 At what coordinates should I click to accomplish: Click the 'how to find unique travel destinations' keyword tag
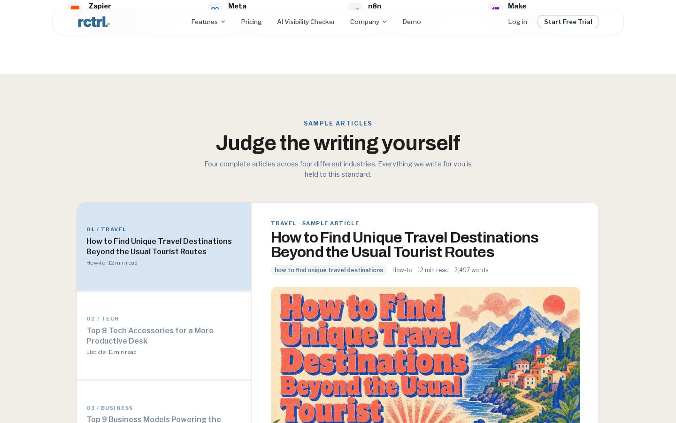329,270
